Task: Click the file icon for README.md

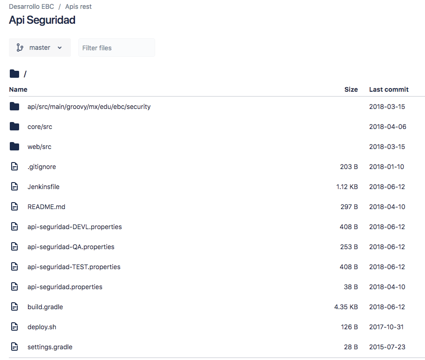Action: [14, 207]
